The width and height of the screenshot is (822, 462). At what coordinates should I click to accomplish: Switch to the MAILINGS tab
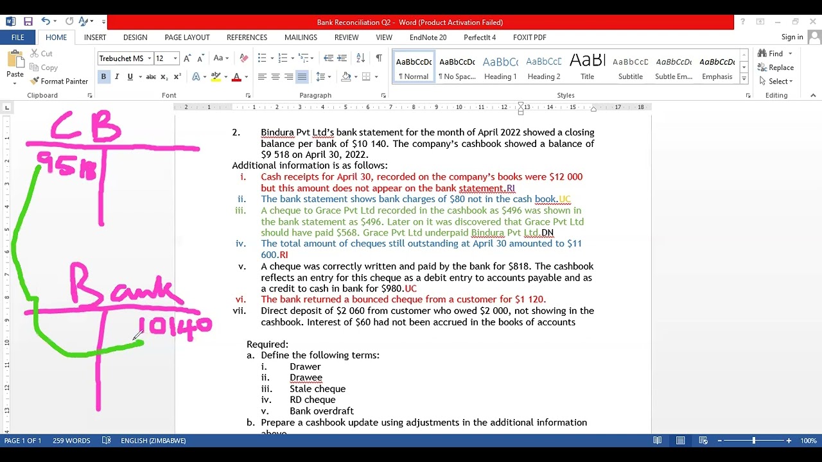point(301,38)
